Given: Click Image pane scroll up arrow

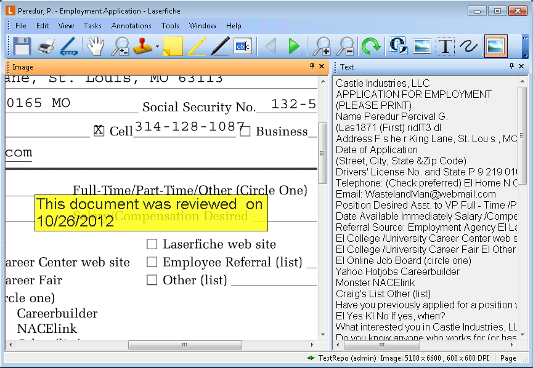Looking at the screenshot, I should tap(323, 81).
